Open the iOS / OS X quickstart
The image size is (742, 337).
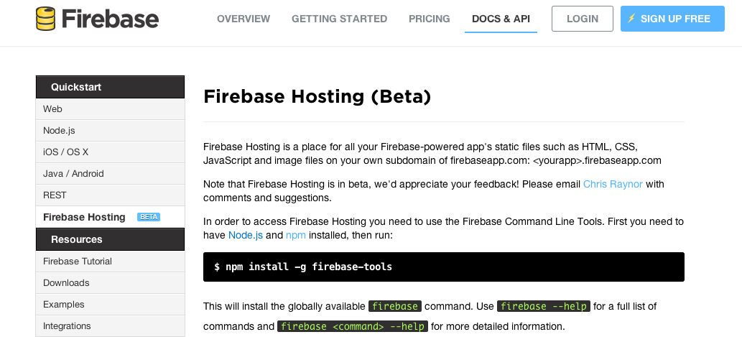click(110, 152)
